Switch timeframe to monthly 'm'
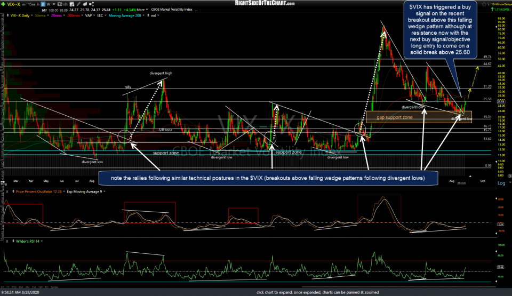The width and height of the screenshot is (512, 296). [x=24, y=4]
